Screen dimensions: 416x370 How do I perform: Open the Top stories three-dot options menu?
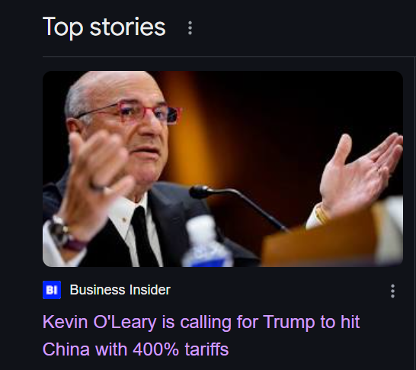point(190,28)
